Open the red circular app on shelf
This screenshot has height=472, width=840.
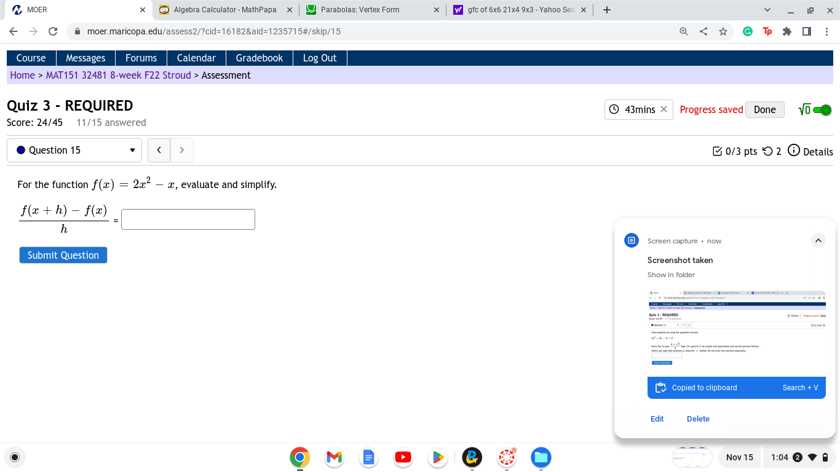click(507, 457)
